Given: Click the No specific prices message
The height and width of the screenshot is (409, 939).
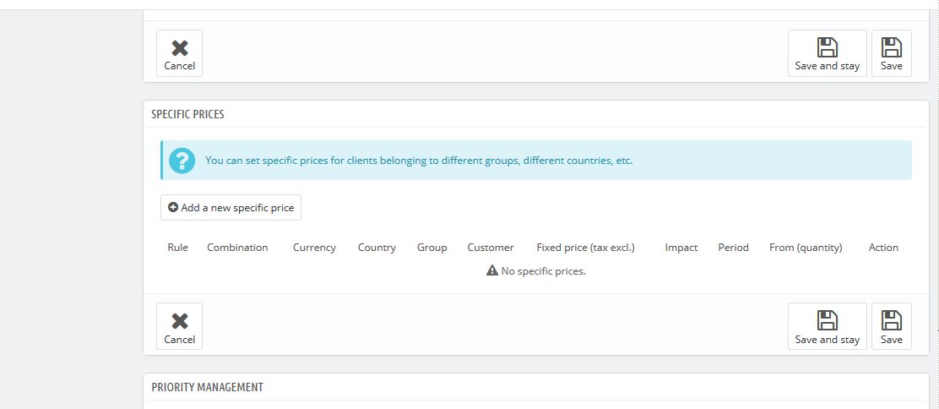Looking at the screenshot, I should pyautogui.click(x=543, y=271).
